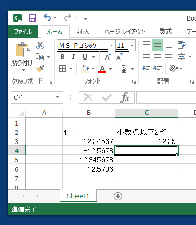Image resolution: width=196 pixels, height=225 pixels.
Task: Toggle italic formatting
Action: 73,57
